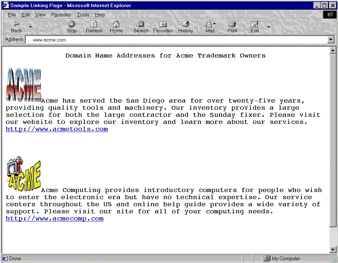Close the Internet Explorer window
Screen dimensions: 338x263
point(333,5)
